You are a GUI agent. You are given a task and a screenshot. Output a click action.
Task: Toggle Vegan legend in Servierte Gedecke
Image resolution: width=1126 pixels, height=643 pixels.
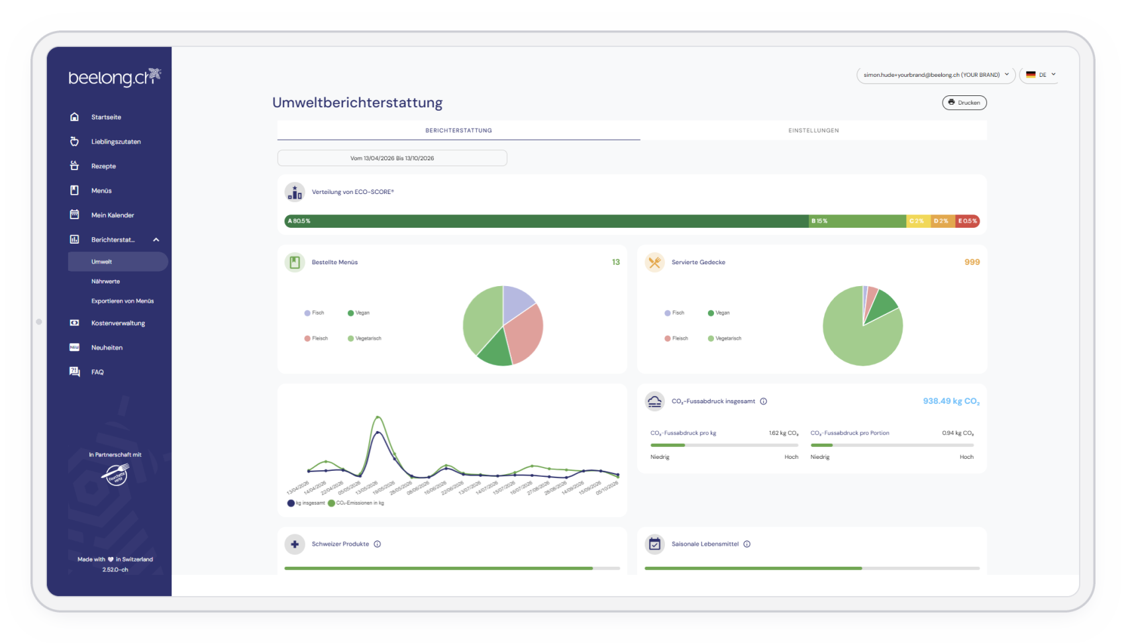pos(719,313)
